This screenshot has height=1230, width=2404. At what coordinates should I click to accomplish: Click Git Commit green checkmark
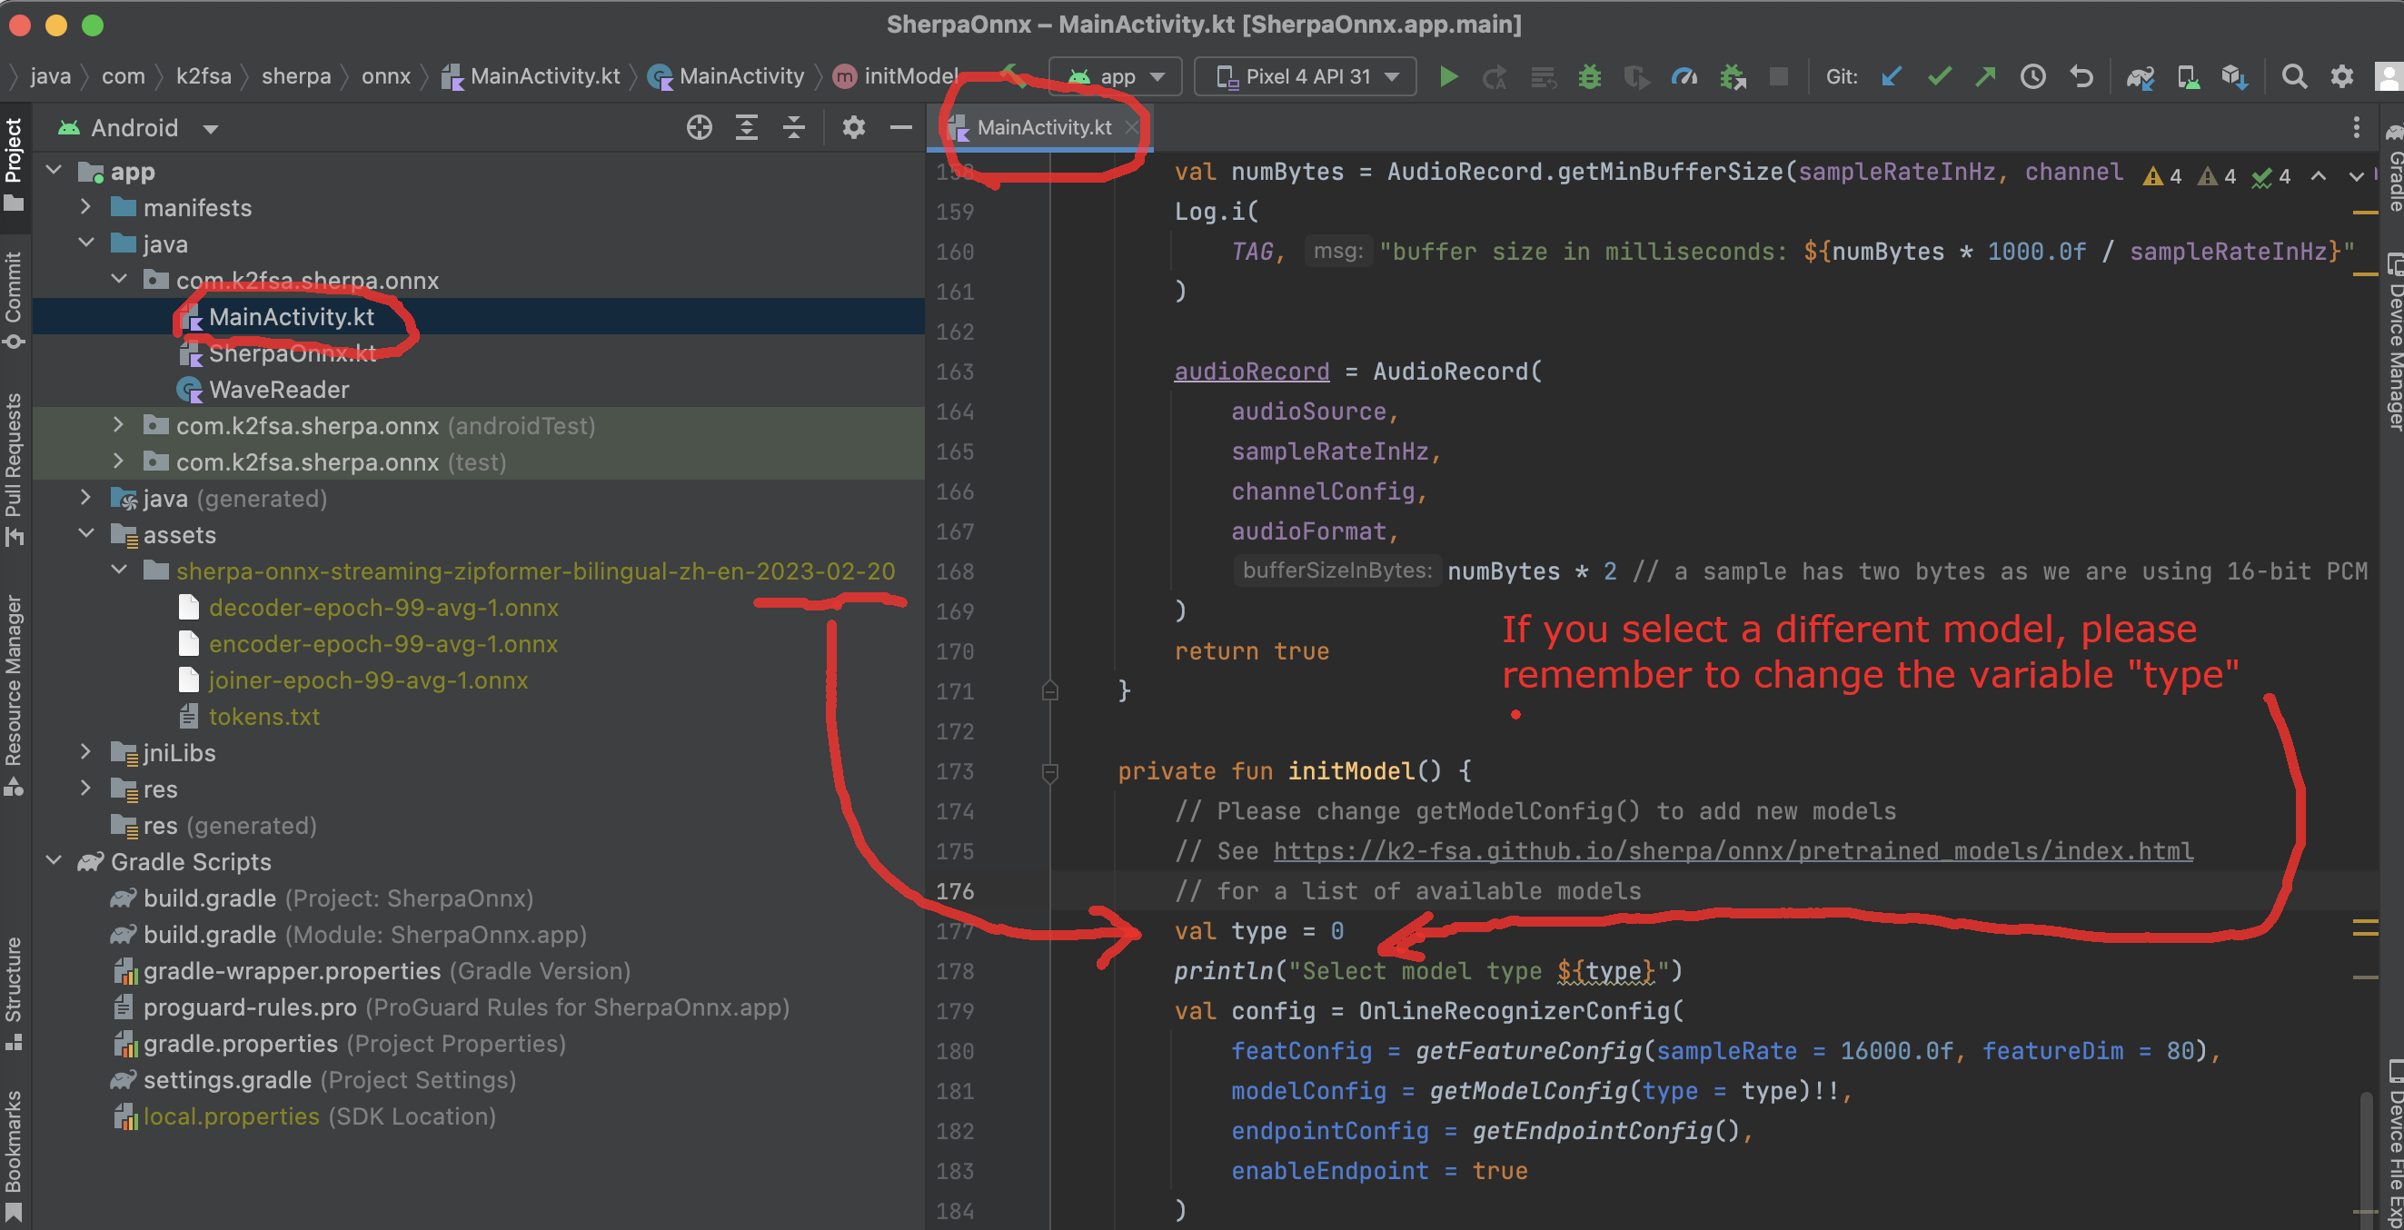1939,76
